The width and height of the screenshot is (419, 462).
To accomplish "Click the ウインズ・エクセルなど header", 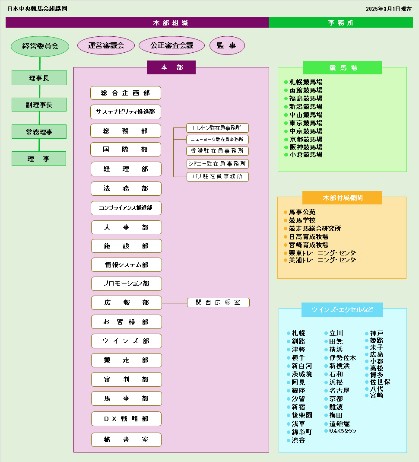I will 342,310.
